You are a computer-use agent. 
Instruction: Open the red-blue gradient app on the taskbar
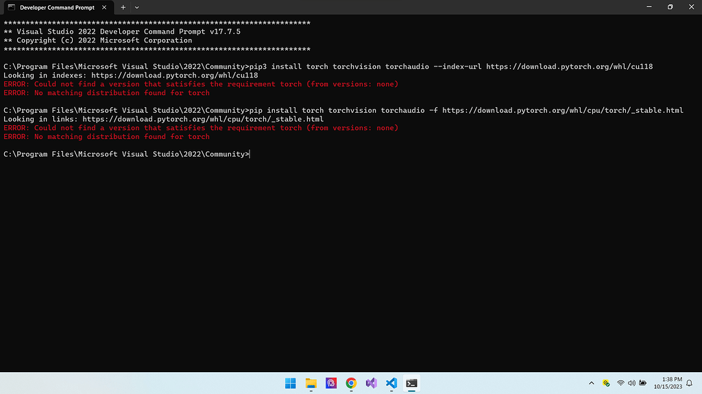point(331,383)
